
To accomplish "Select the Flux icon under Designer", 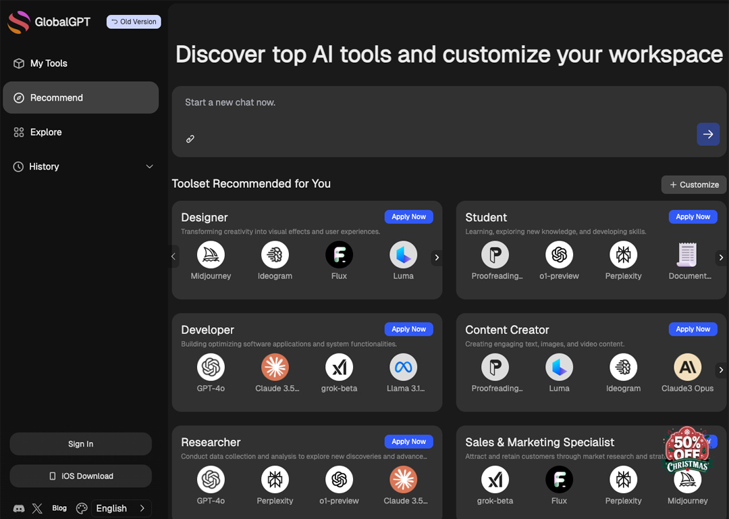I will tap(339, 255).
